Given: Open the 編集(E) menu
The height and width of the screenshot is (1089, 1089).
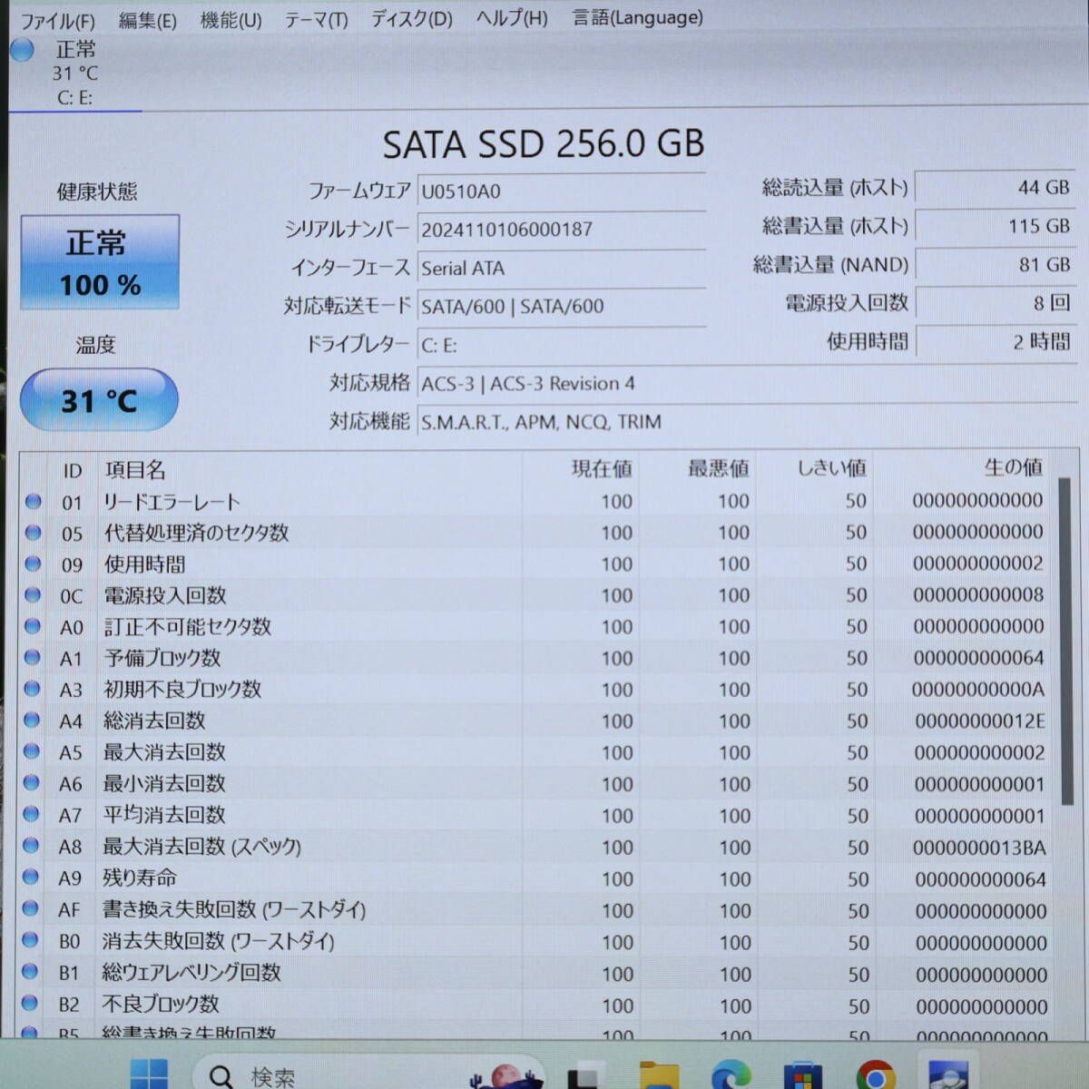Looking at the screenshot, I should (x=148, y=20).
